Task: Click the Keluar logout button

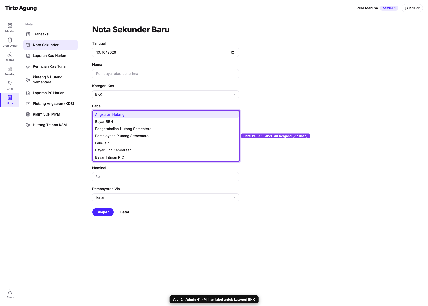Action: click(x=412, y=8)
